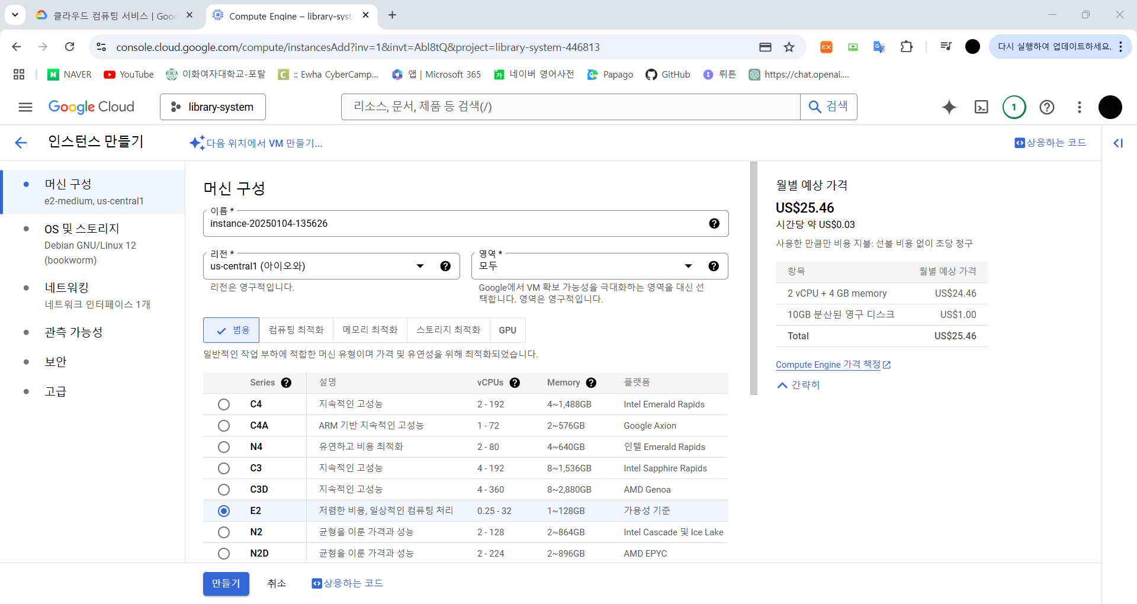Open the GitHub bookmark
The height and width of the screenshot is (604, 1137).
coord(668,74)
